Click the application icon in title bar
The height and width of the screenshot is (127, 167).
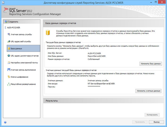(x=3, y=3)
